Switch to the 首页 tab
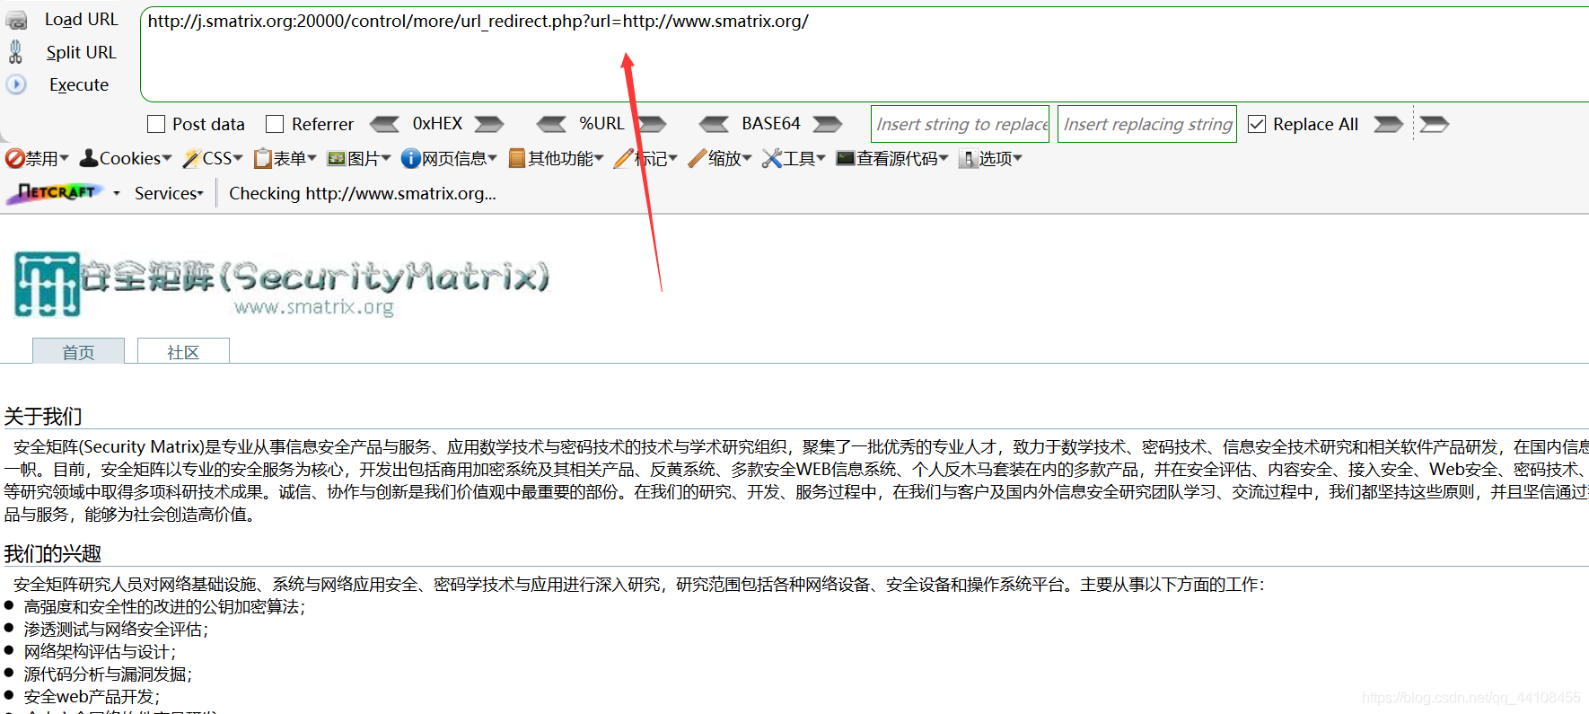 (78, 351)
